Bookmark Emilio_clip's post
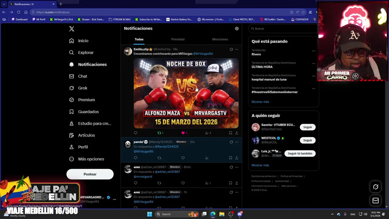389x219 pixels. coord(230,133)
